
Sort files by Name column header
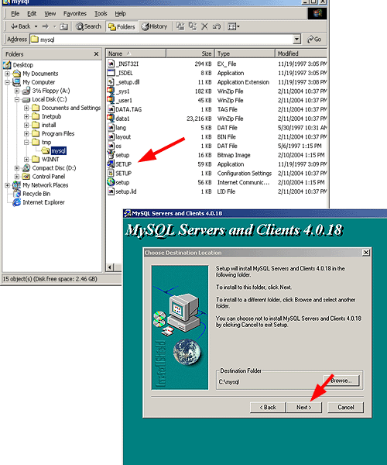(x=136, y=53)
